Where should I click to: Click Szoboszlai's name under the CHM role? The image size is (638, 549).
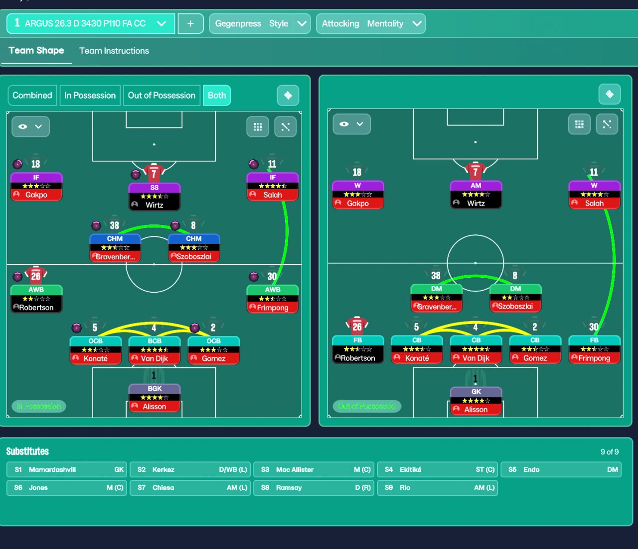(x=194, y=257)
